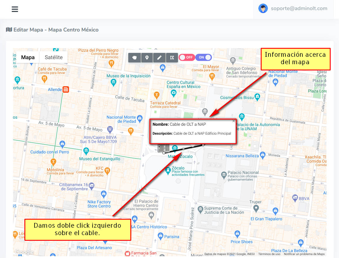This screenshot has width=339, height=258.
Task: Select the add marker pin tool
Action: click(x=147, y=58)
